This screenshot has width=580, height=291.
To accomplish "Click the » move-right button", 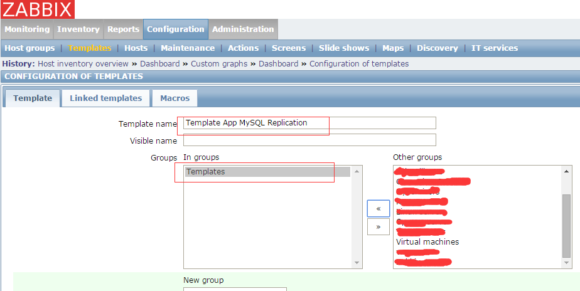I will 379,226.
